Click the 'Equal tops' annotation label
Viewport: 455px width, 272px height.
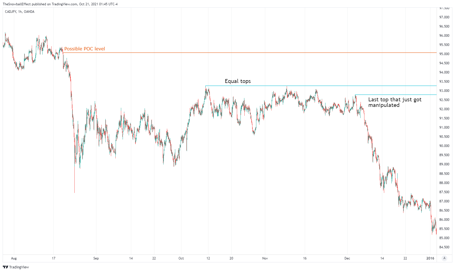(x=238, y=81)
